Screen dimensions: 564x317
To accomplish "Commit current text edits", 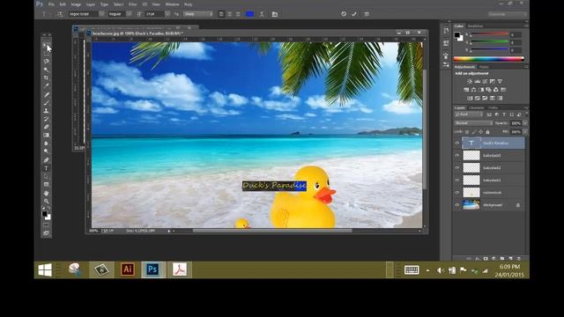I will 354,14.
